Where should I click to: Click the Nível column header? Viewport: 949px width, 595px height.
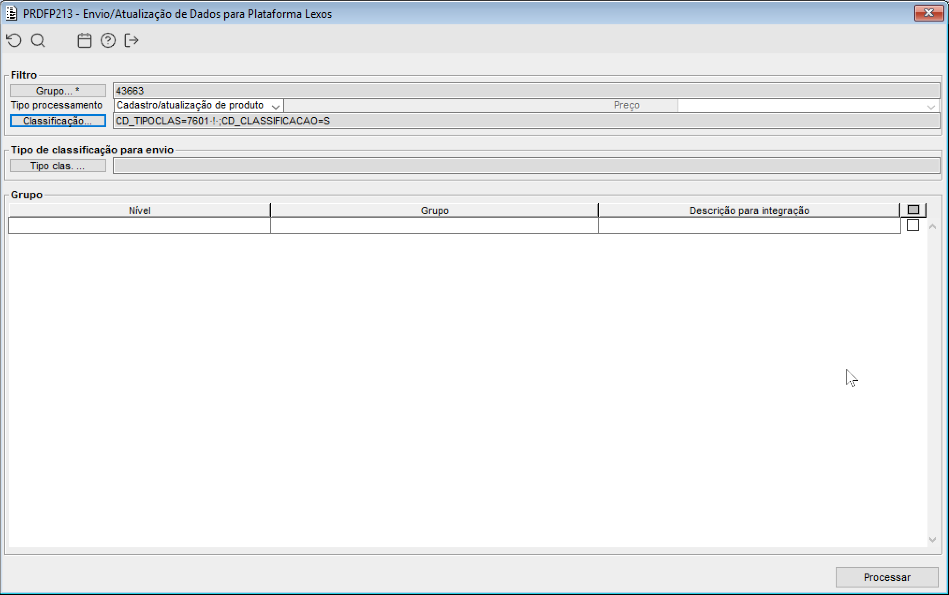(140, 210)
